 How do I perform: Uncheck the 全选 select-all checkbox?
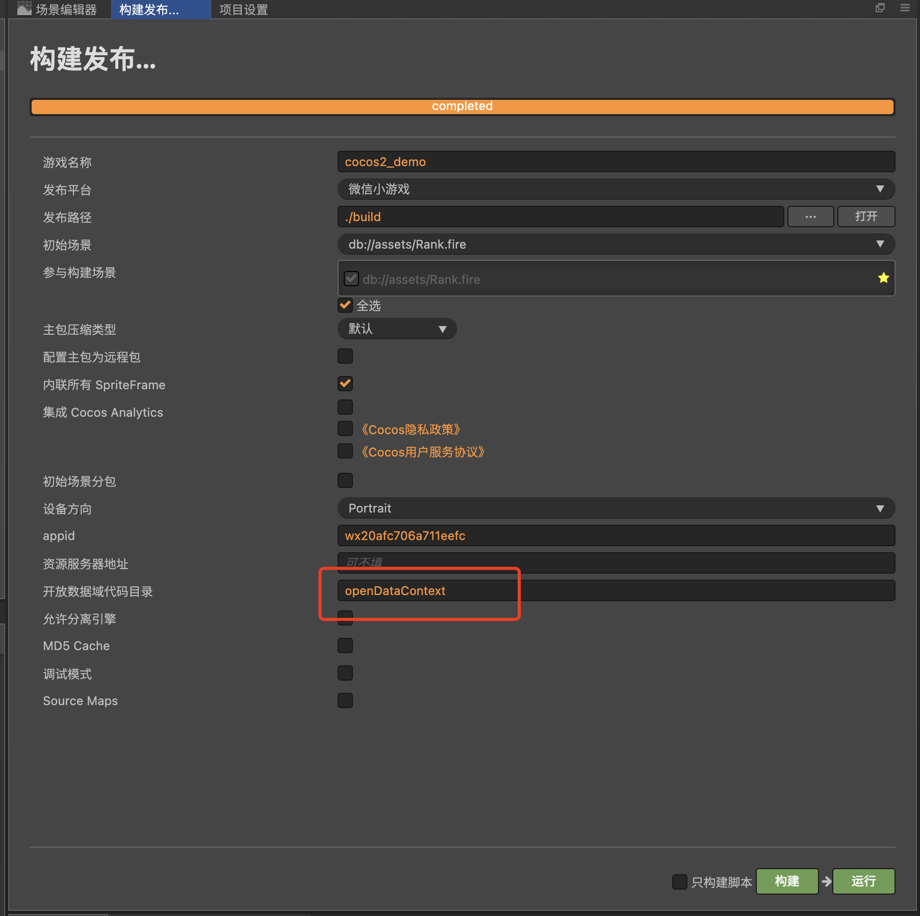(345, 305)
